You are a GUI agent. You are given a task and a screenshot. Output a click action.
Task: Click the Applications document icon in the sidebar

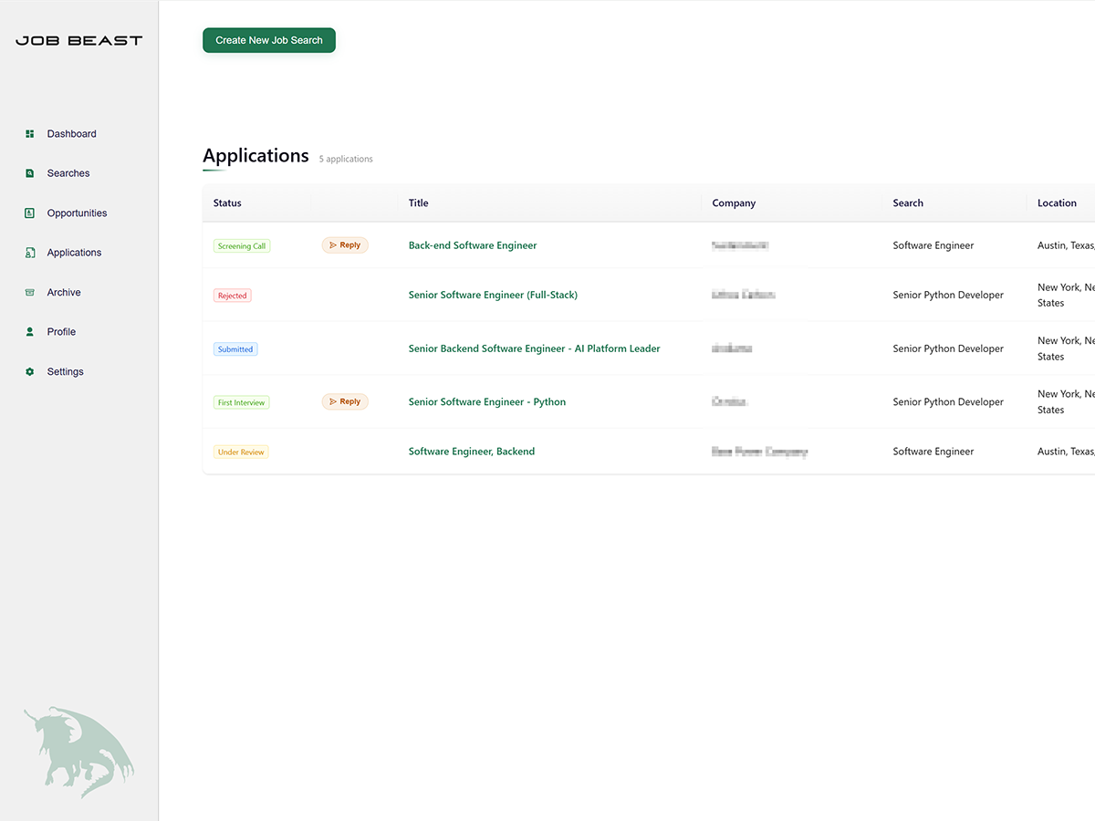pyautogui.click(x=30, y=252)
